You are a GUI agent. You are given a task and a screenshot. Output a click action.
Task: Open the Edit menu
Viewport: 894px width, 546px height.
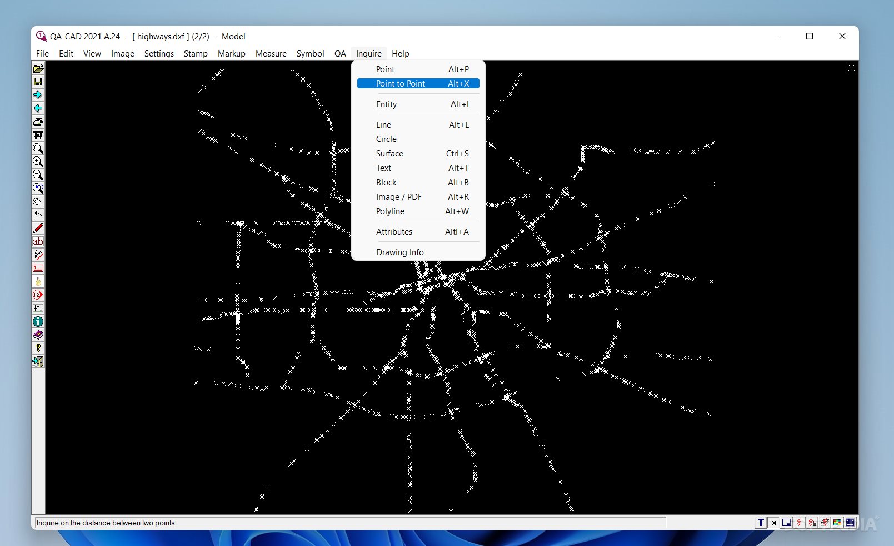click(x=66, y=54)
